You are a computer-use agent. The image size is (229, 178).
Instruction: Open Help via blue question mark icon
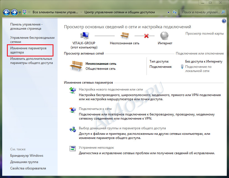tap(224, 21)
